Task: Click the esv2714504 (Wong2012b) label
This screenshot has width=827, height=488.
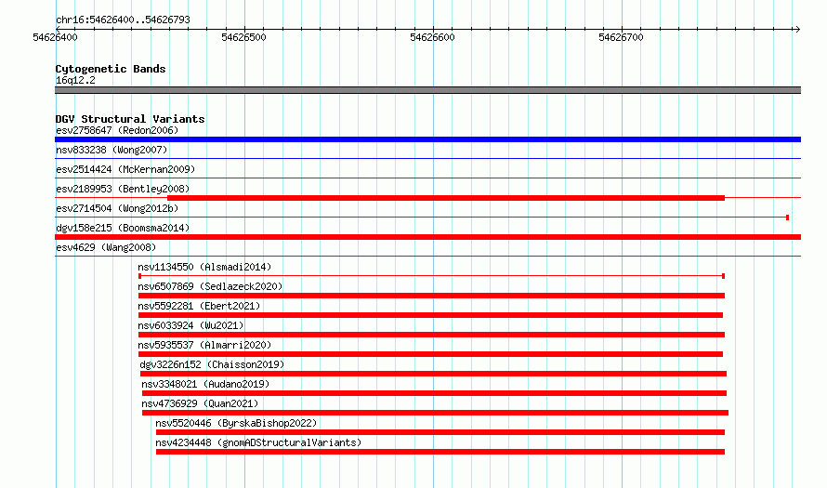Action: (x=117, y=208)
